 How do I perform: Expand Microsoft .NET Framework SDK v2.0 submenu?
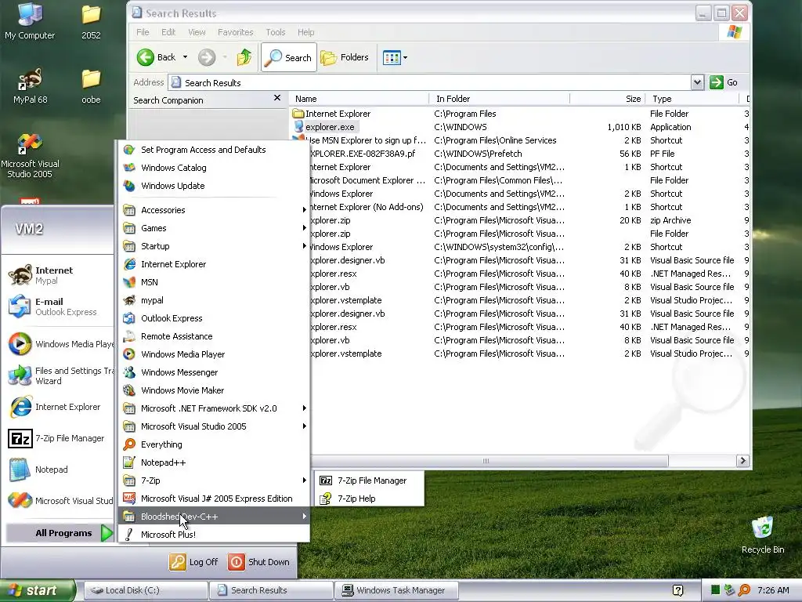[214, 408]
